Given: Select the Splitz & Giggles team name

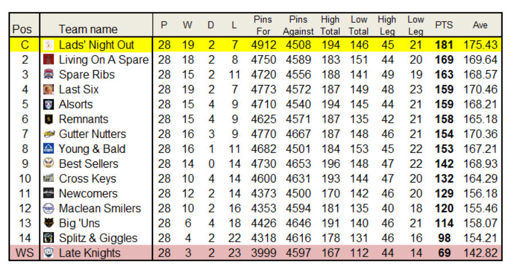Looking at the screenshot, I should [98, 238].
